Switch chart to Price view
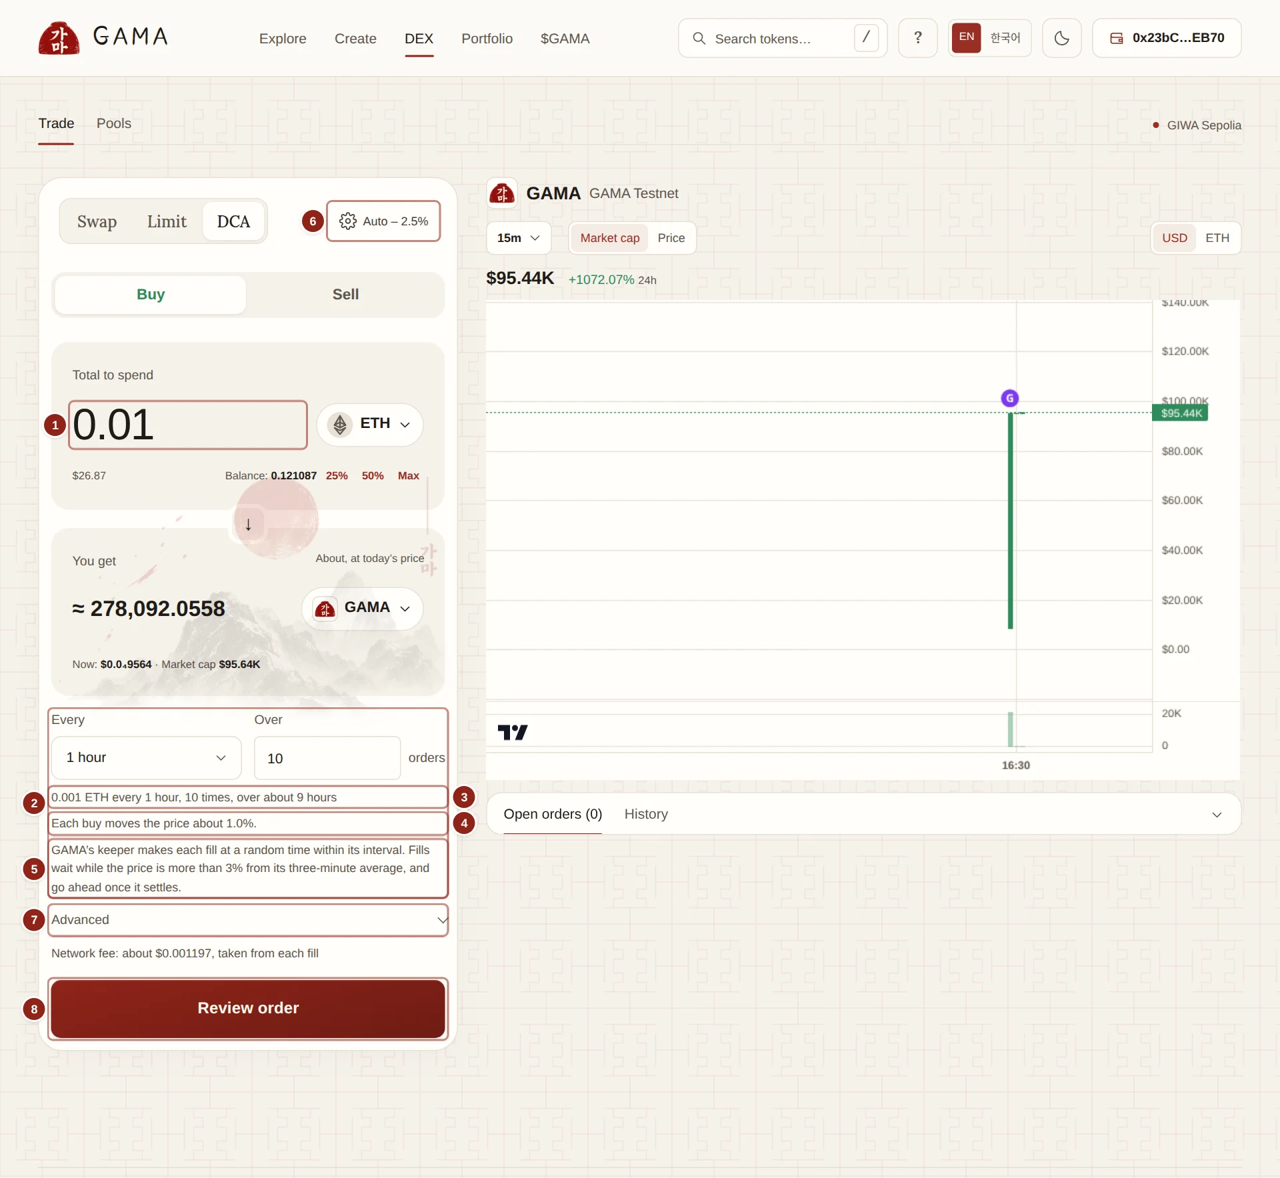 point(671,238)
